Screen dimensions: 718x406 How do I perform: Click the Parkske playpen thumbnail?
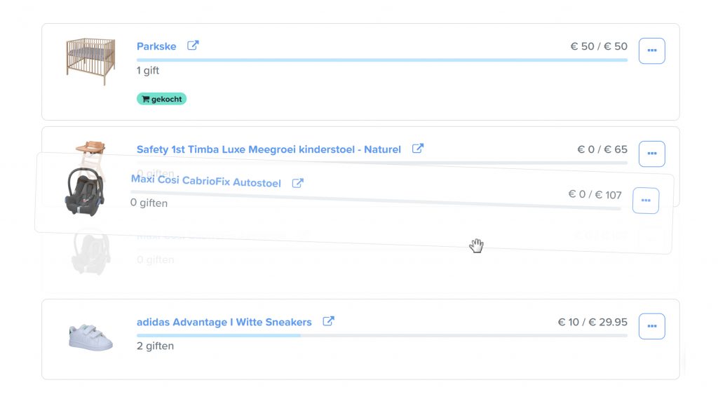tap(90, 61)
